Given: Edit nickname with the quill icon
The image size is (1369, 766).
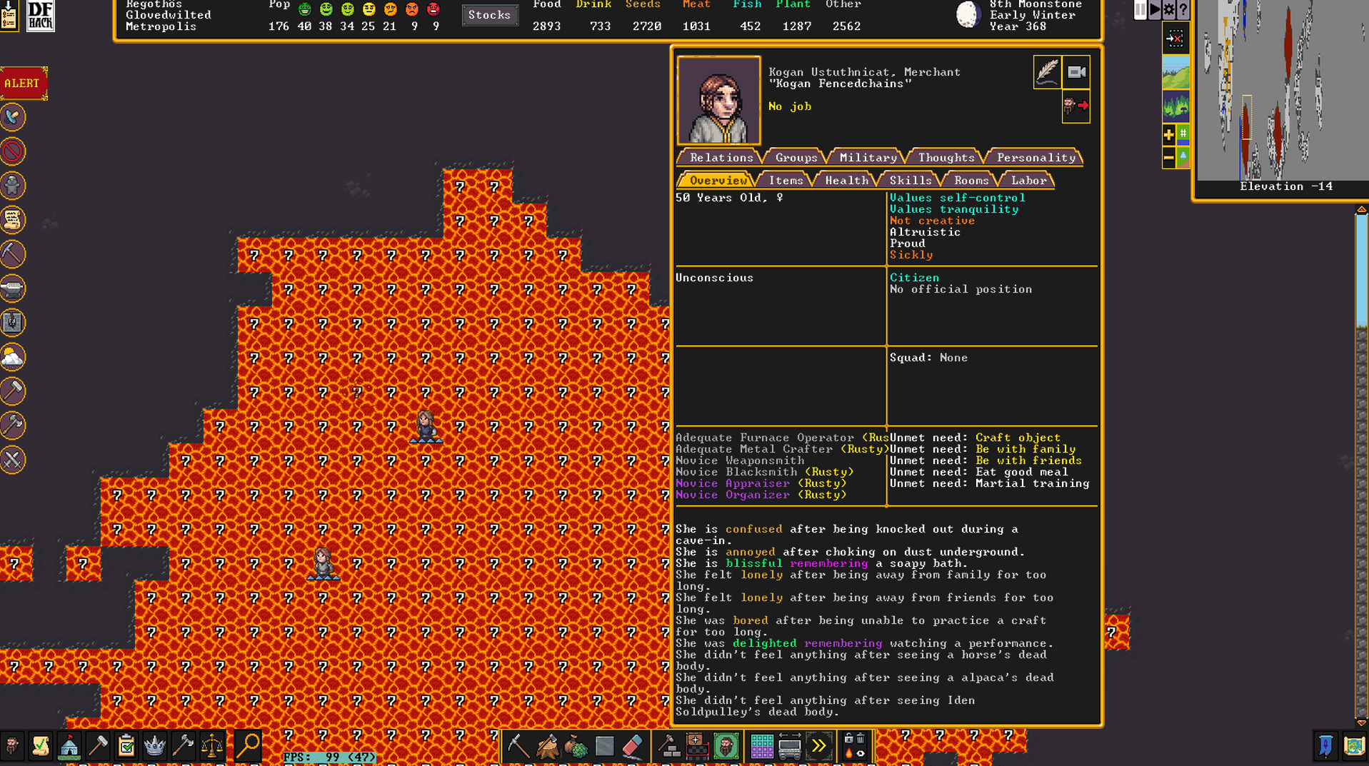Looking at the screenshot, I should coord(1047,72).
